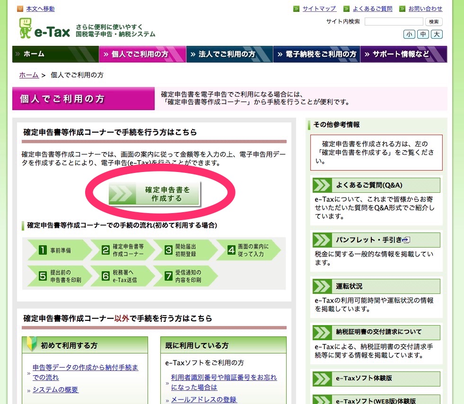This screenshot has width=464, height=404.
Task: Click chevron icon beside e-Taxソフト体験版
Action: [322, 378]
